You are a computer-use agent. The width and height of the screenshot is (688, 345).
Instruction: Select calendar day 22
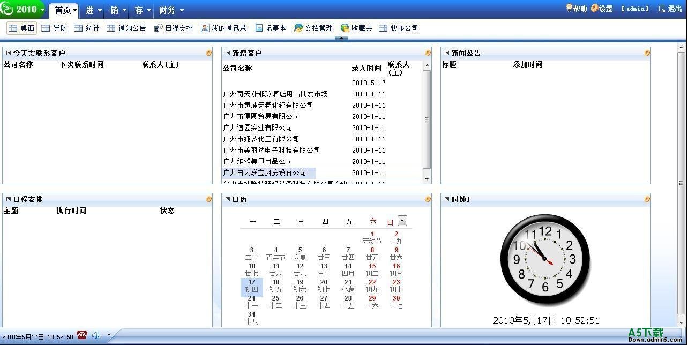pos(372,286)
